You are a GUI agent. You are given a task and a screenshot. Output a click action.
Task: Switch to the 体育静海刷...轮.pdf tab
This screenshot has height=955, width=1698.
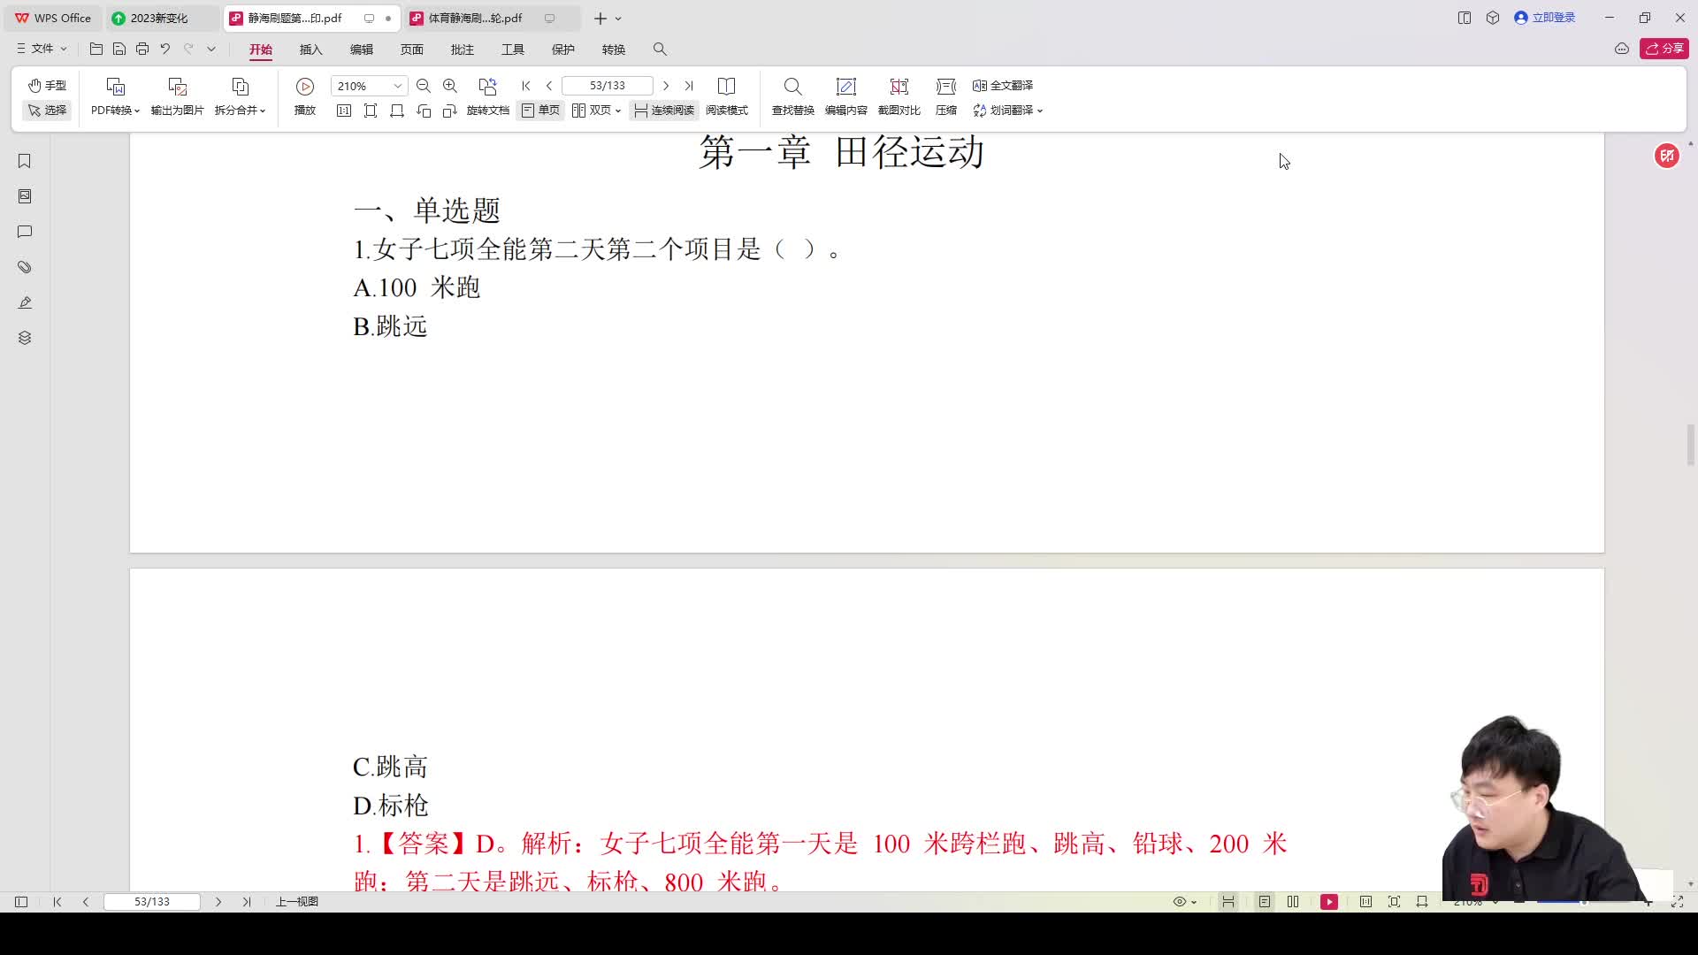[475, 18]
